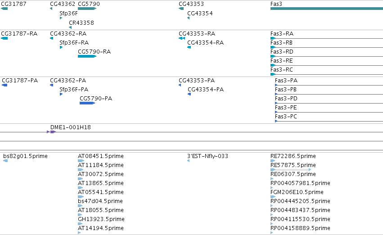Click the Fas3-PD protein label
The height and width of the screenshot is (235, 383).
286,99
